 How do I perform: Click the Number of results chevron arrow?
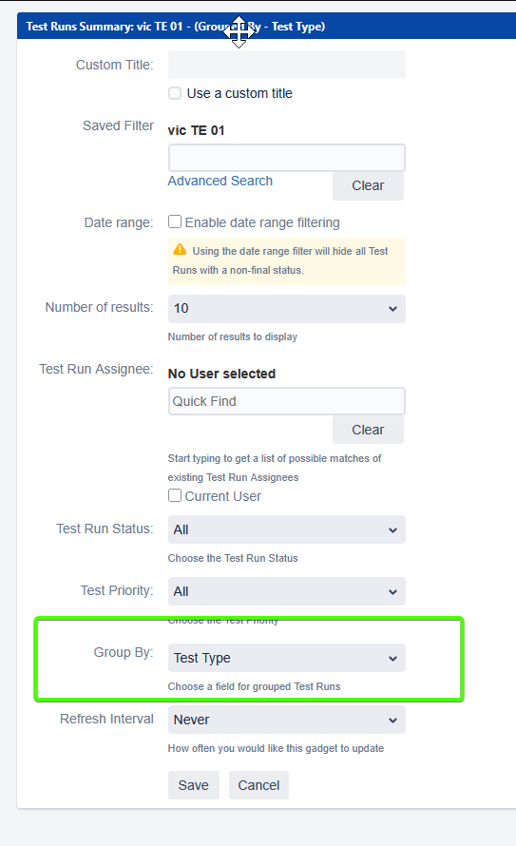(393, 309)
